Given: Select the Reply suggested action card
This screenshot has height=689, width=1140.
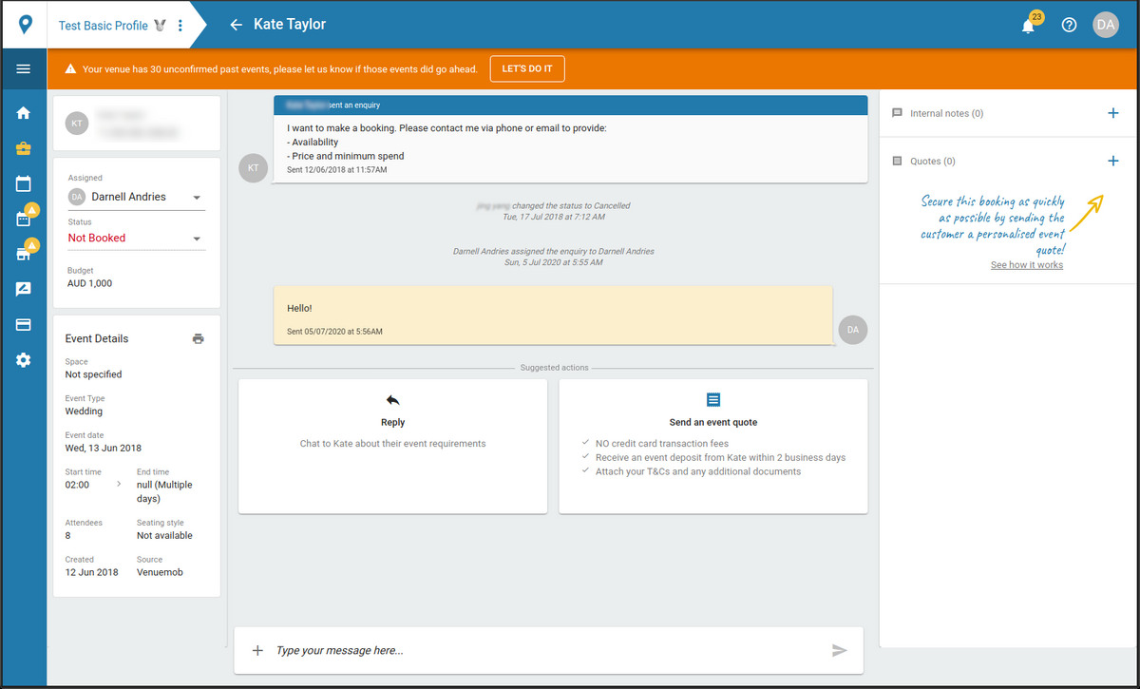Looking at the screenshot, I should 392,446.
